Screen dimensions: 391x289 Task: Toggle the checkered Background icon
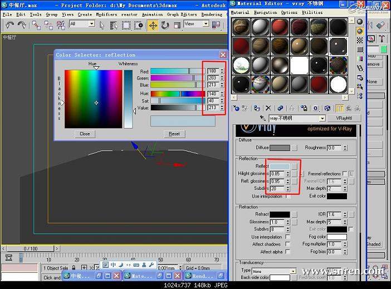click(360, 40)
